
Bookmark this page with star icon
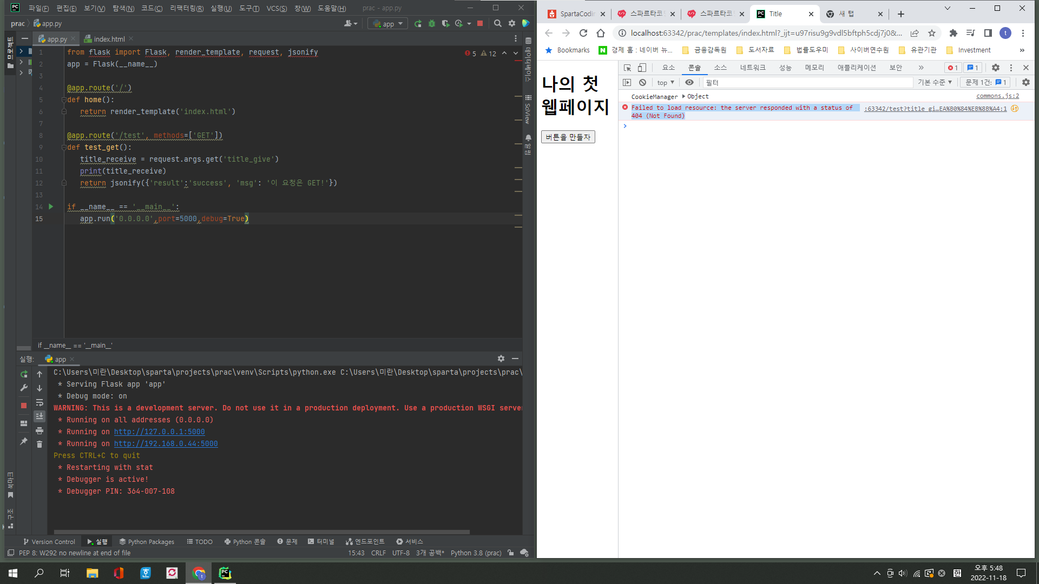pyautogui.click(x=932, y=33)
